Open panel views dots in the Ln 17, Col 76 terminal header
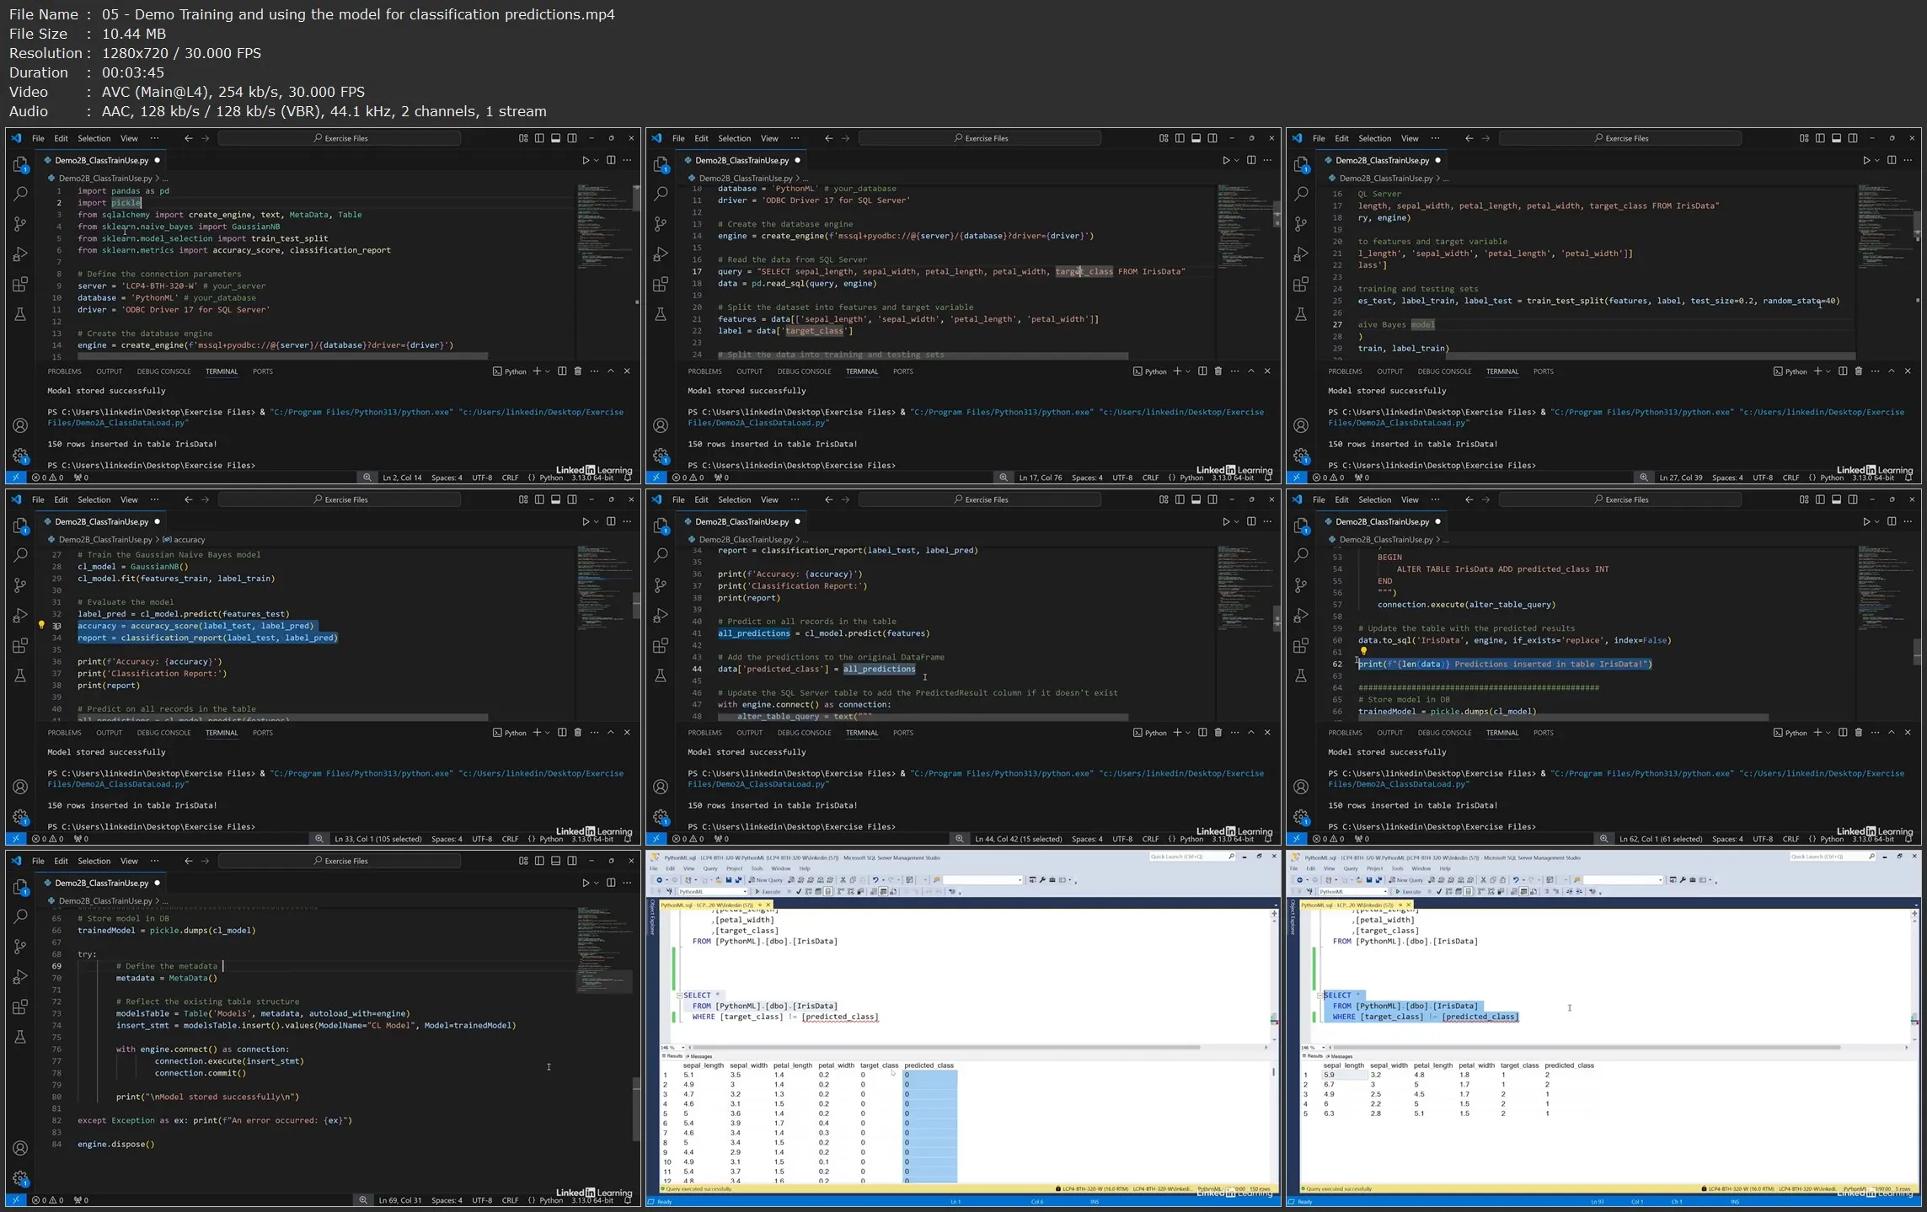The height and width of the screenshot is (1212, 1927). (1234, 371)
